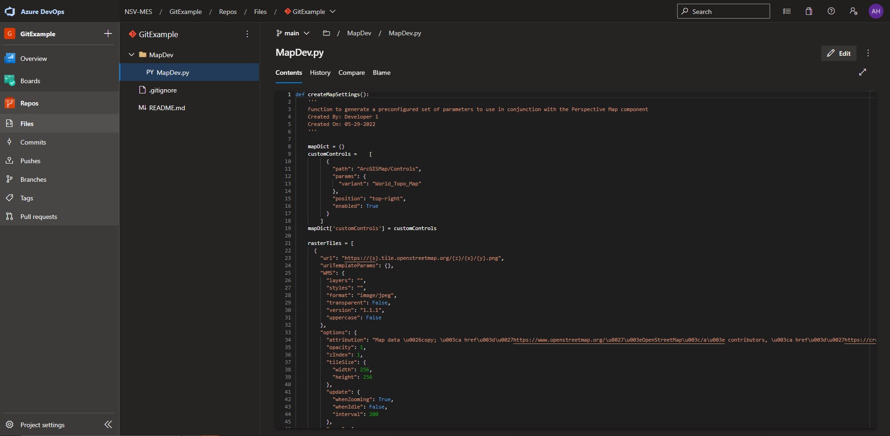Switch to the History tab
This screenshot has width=890, height=436.
click(320, 73)
